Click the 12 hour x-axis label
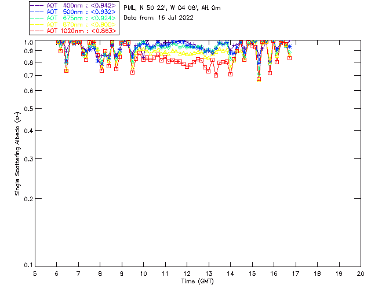Image resolution: width=371 pixels, height=296 pixels. click(187, 273)
